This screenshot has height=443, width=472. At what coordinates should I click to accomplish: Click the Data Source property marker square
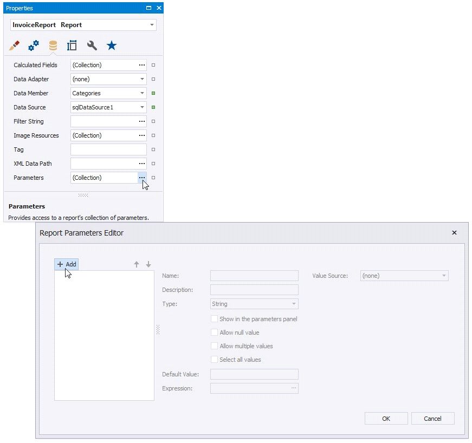click(153, 107)
